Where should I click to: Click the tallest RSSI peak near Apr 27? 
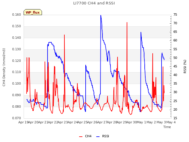[x=101, y=15]
